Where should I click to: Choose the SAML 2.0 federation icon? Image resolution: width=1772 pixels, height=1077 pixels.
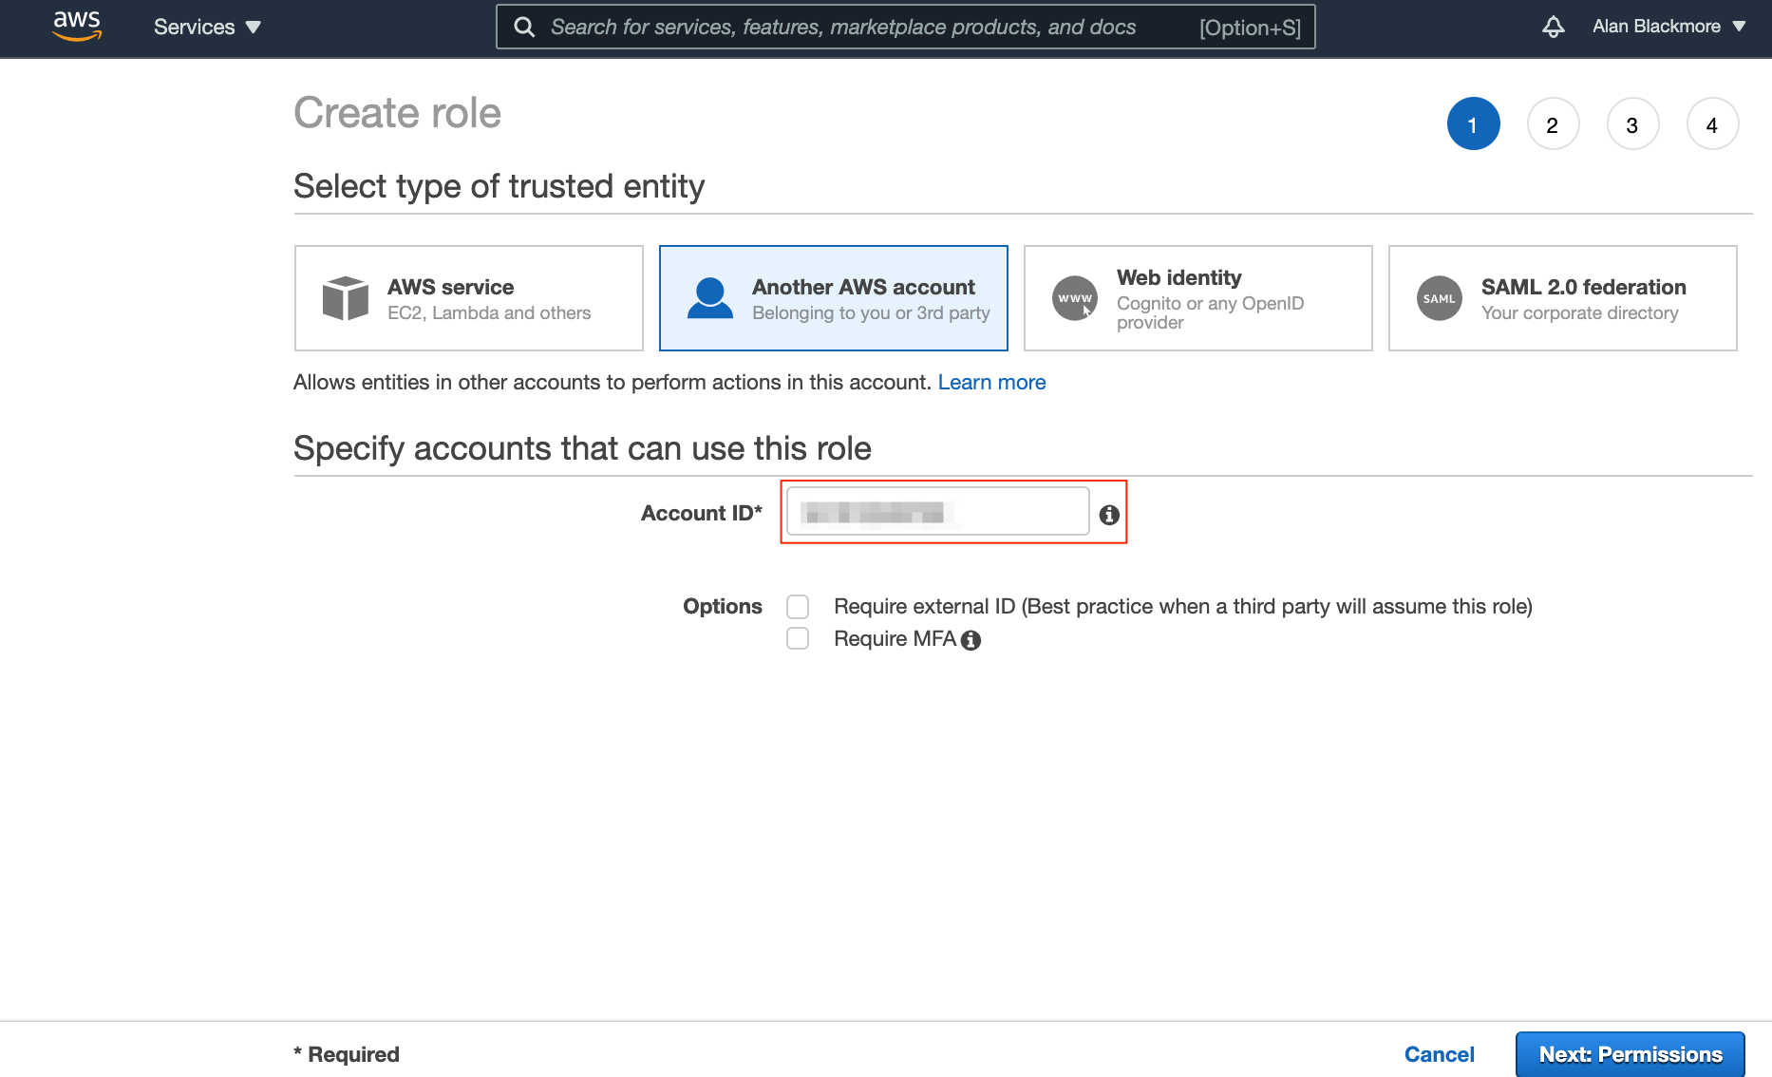pyautogui.click(x=1439, y=298)
